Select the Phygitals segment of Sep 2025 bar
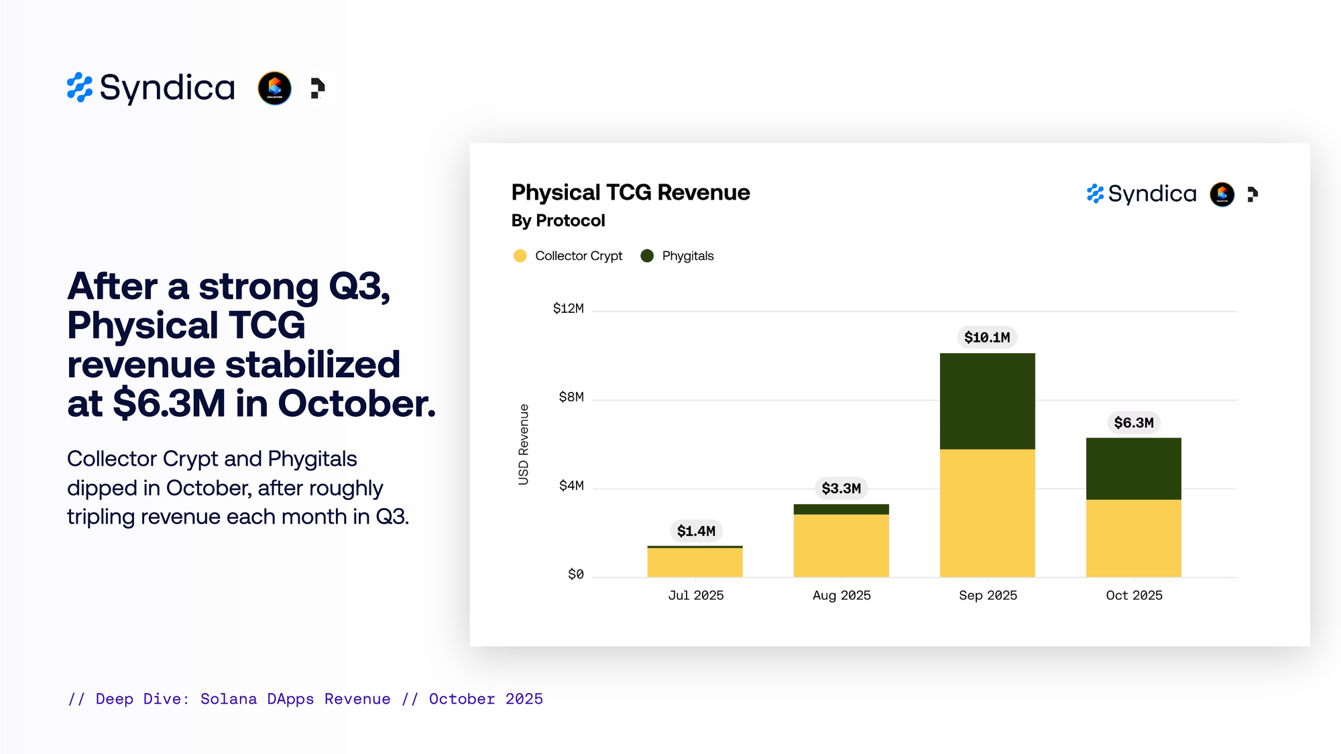1341x754 pixels. (x=987, y=401)
